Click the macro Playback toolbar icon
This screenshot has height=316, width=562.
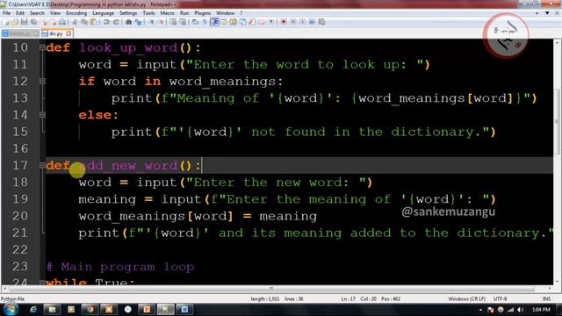303,22
